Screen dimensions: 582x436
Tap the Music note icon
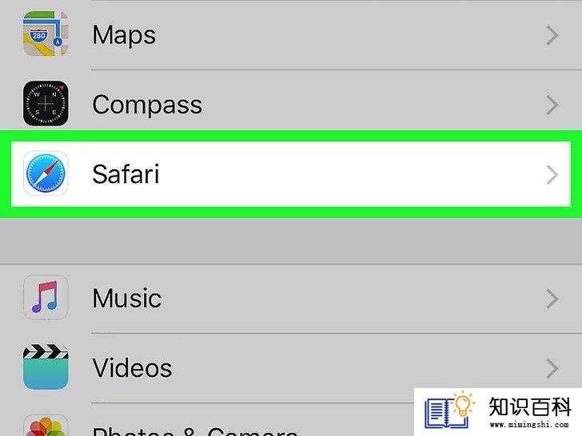tap(46, 297)
